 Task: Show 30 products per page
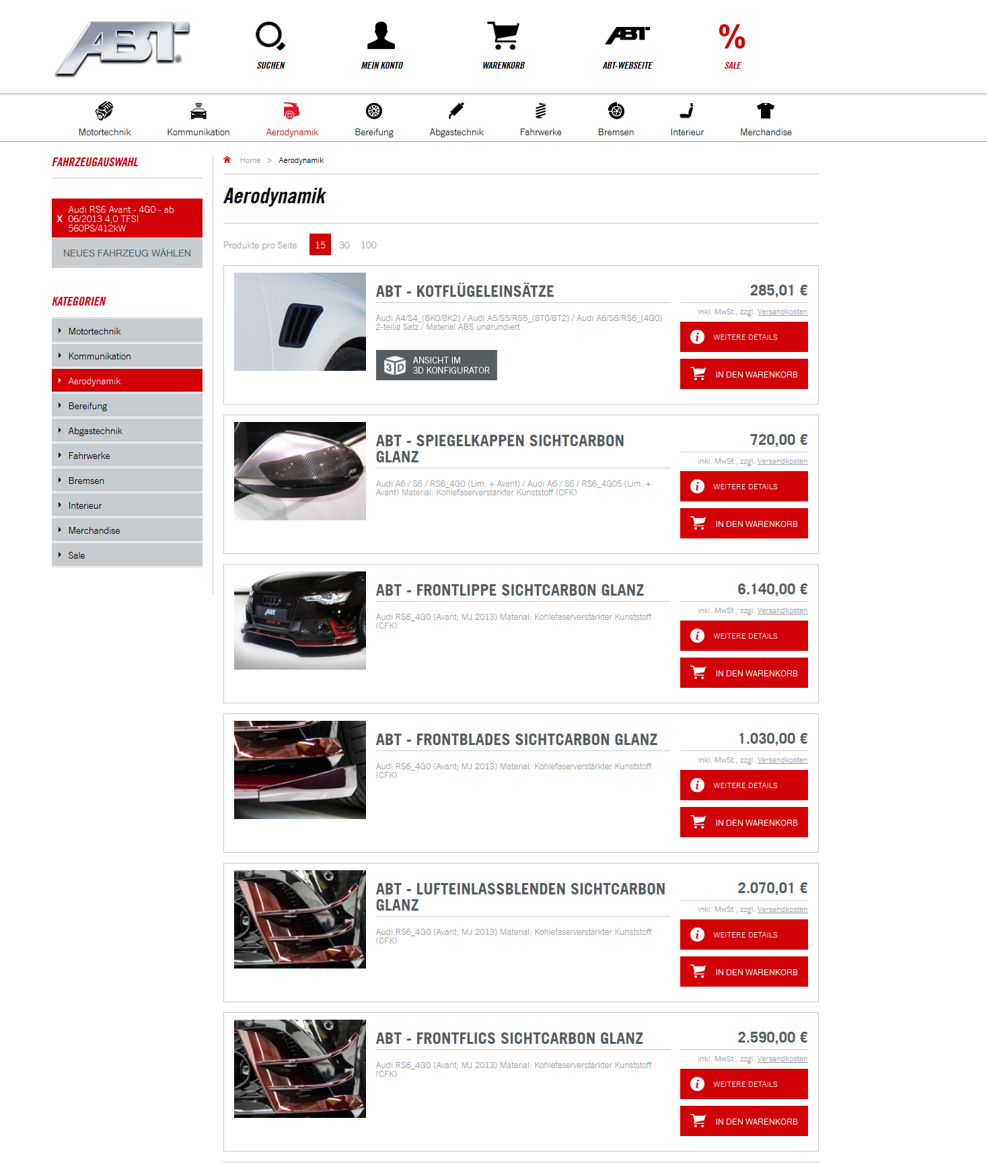tap(344, 245)
